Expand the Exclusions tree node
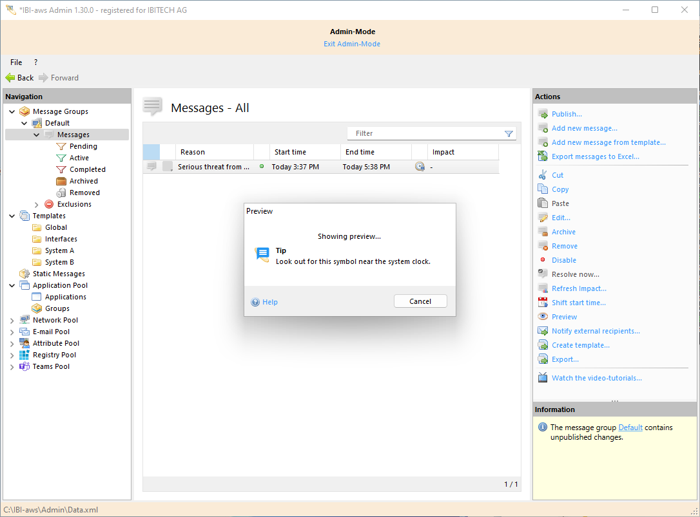Image resolution: width=700 pixels, height=517 pixels. (x=37, y=204)
